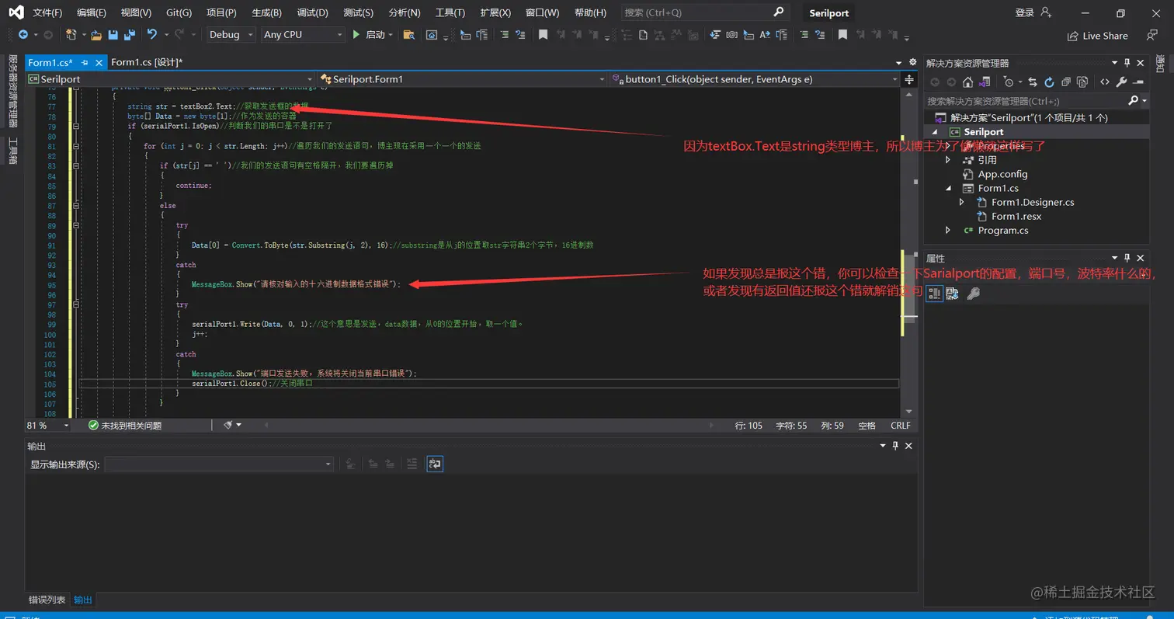Click the 未找到相关问题 status indicator
Screen dimensions: 1174x619
[125, 426]
